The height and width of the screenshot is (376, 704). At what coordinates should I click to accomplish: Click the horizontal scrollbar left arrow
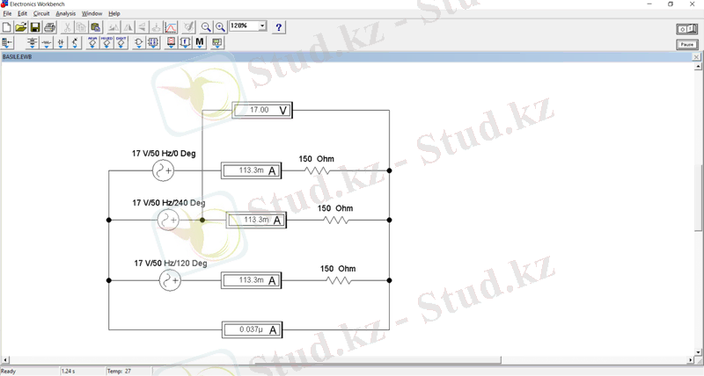(5, 360)
